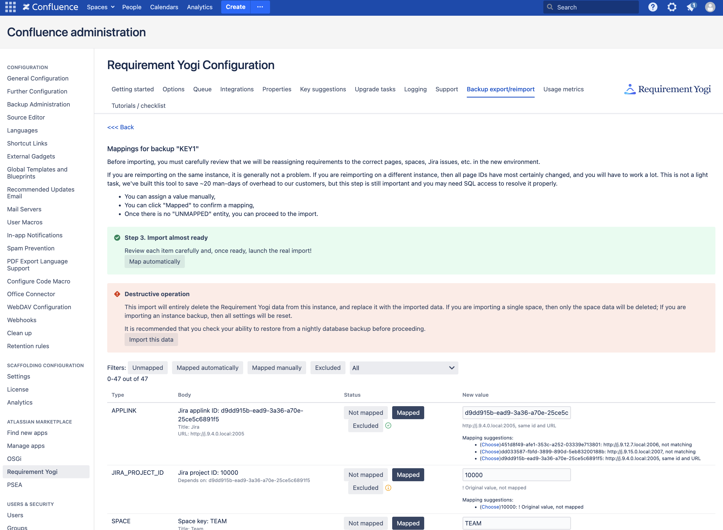723x530 pixels.
Task: Toggle the Unmapped filter
Action: tap(147, 368)
